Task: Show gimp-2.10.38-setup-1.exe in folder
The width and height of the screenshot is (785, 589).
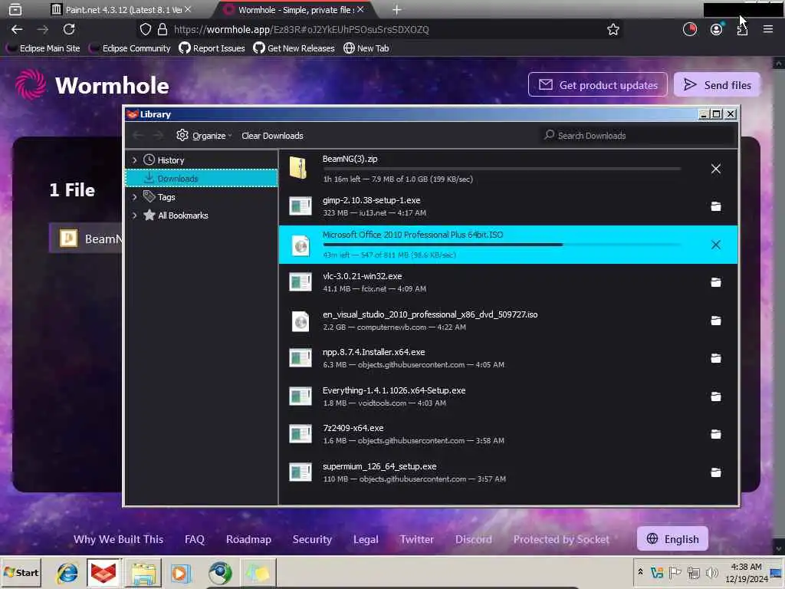Action: tap(716, 206)
